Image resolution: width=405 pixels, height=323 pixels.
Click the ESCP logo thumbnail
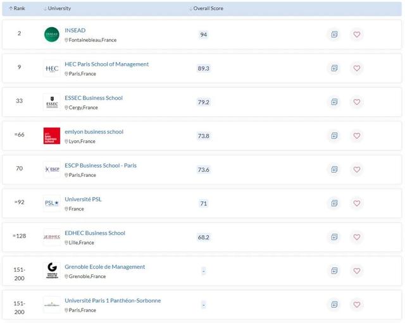pos(52,169)
